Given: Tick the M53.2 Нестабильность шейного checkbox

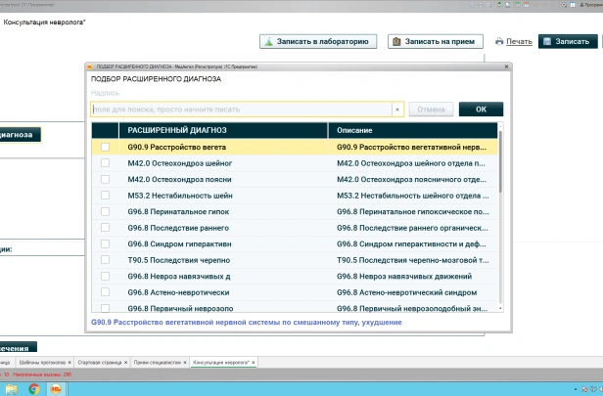Looking at the screenshot, I should [105, 195].
